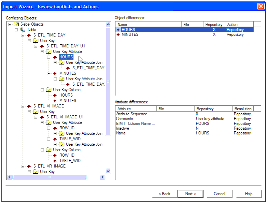Click folder icon of User Key Attribute under S_ETL_VI_IMAGE_U1
Viewport: 267px width, 203px height.
click(x=49, y=122)
